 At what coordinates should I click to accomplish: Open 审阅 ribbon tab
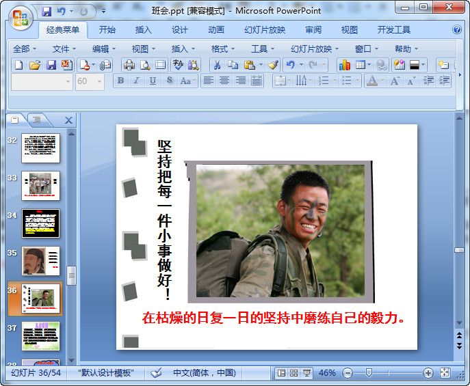[x=313, y=30]
